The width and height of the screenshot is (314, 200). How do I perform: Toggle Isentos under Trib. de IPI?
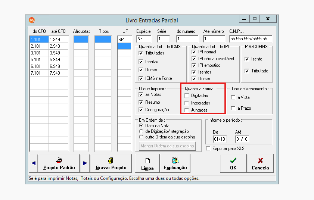(x=194, y=72)
